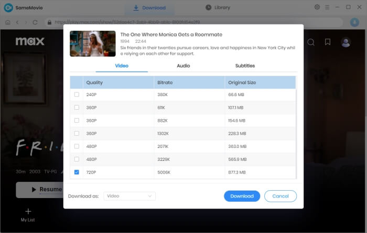Reload the page with refresh icon

pyautogui.click(x=36, y=22)
